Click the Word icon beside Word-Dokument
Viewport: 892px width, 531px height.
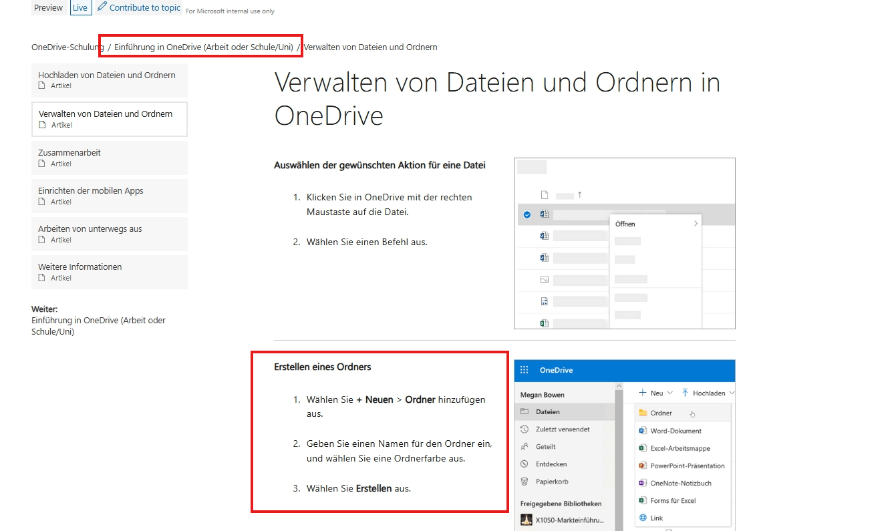pos(643,431)
